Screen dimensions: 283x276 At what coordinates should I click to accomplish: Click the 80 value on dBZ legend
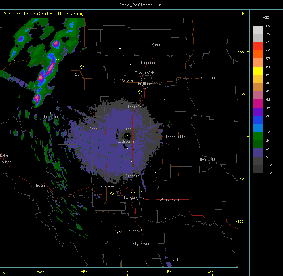268,26
